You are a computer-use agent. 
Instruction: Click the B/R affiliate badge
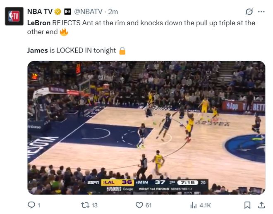point(67,12)
